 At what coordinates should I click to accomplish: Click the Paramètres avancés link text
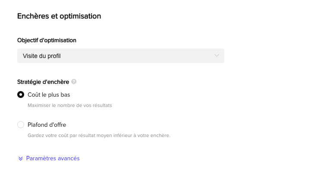tap(53, 159)
